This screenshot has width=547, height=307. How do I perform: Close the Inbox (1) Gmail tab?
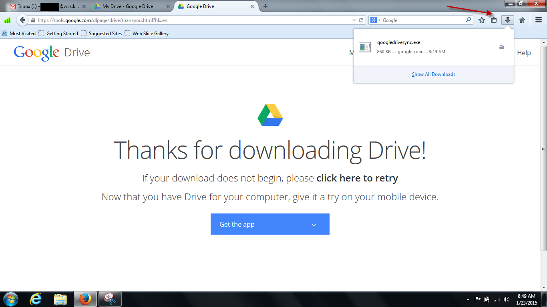pyautogui.click(x=84, y=6)
